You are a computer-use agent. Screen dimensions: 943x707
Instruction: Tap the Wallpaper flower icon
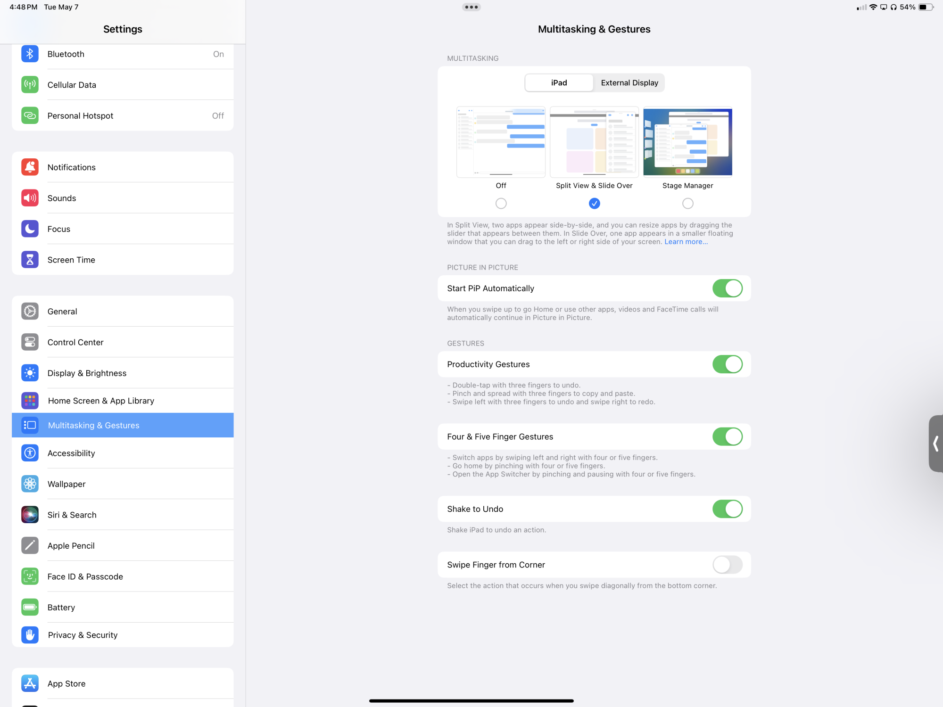point(30,484)
